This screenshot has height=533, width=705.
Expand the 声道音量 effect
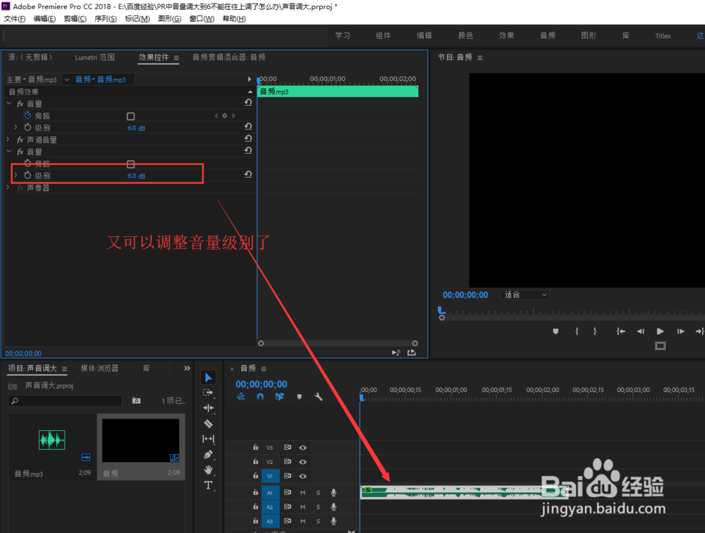(x=8, y=140)
